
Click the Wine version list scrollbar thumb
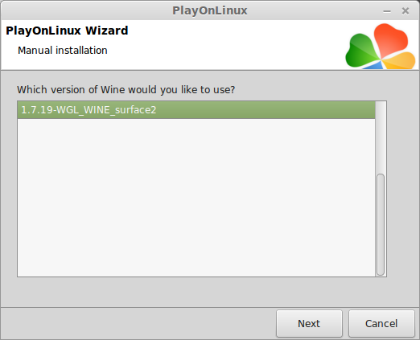point(381,224)
